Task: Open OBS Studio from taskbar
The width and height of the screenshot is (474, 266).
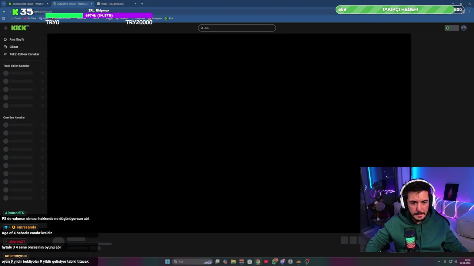Action: [307, 262]
